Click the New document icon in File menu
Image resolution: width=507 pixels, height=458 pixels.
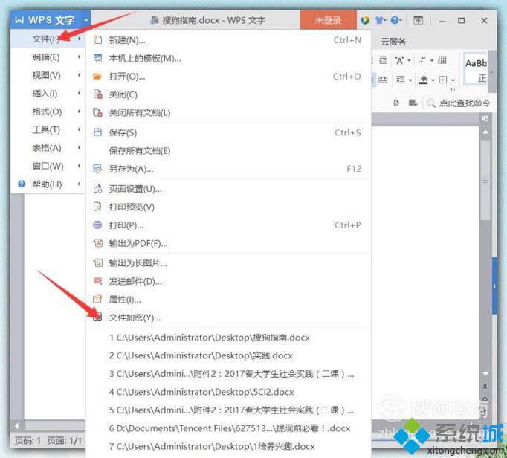[97, 40]
